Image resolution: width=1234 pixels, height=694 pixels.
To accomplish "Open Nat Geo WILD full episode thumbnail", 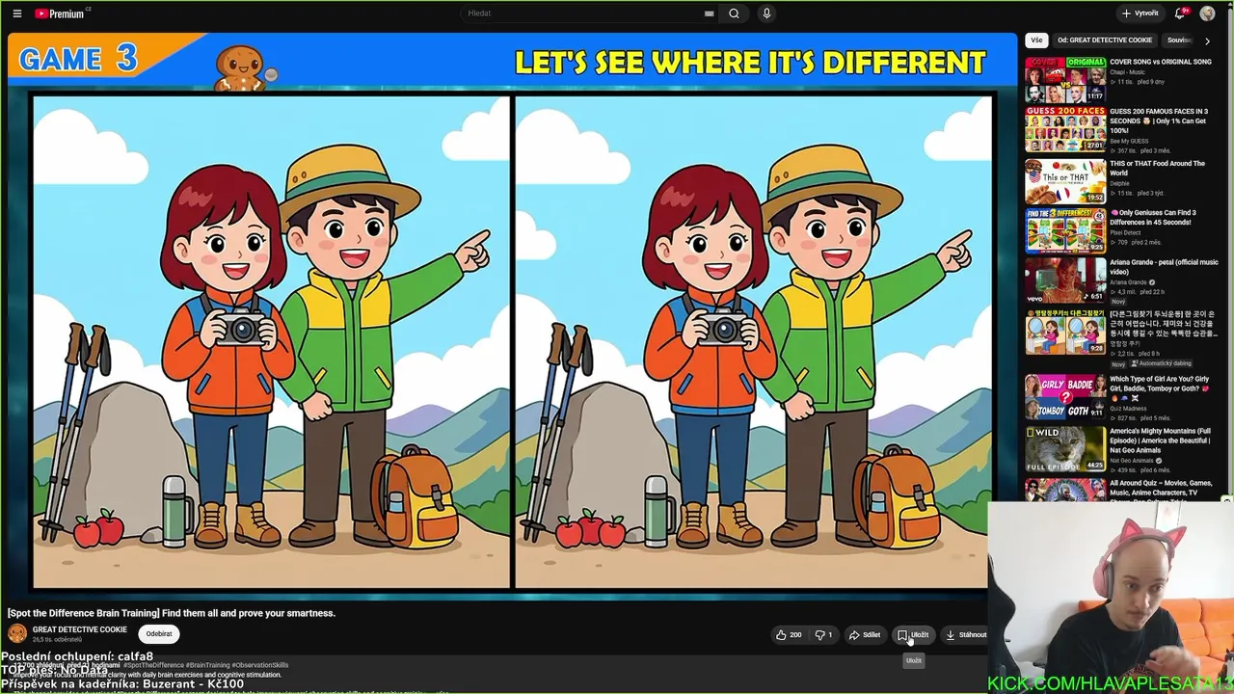I will coord(1065,449).
